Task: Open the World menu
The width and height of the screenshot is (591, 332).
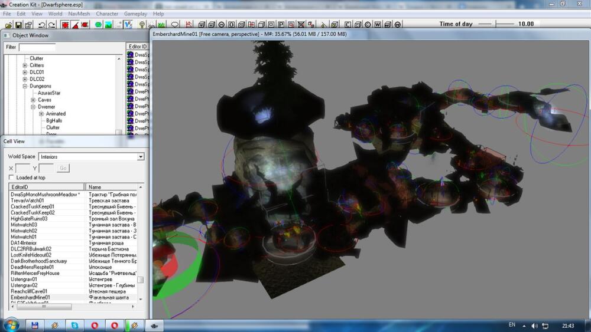Action: click(x=55, y=14)
